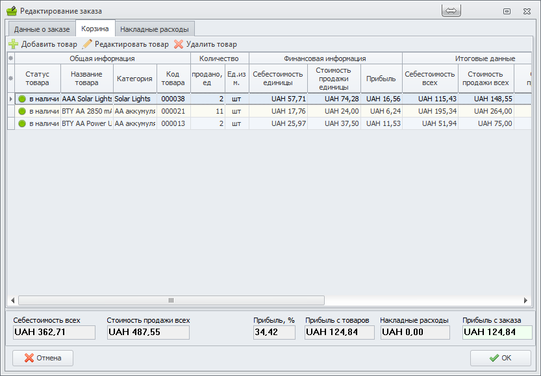Confirm the order with the OK button

coord(501,358)
